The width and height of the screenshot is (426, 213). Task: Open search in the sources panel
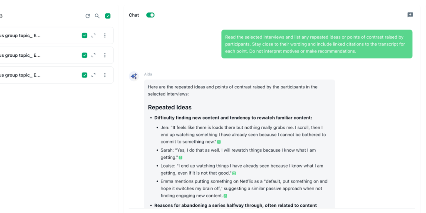(97, 16)
